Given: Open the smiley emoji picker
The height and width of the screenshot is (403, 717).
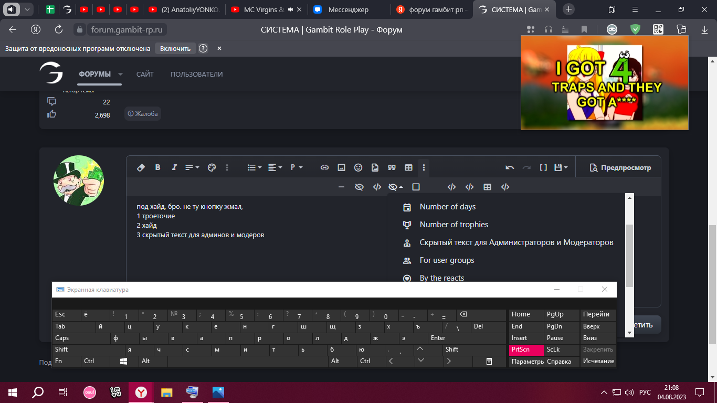Looking at the screenshot, I should point(358,167).
